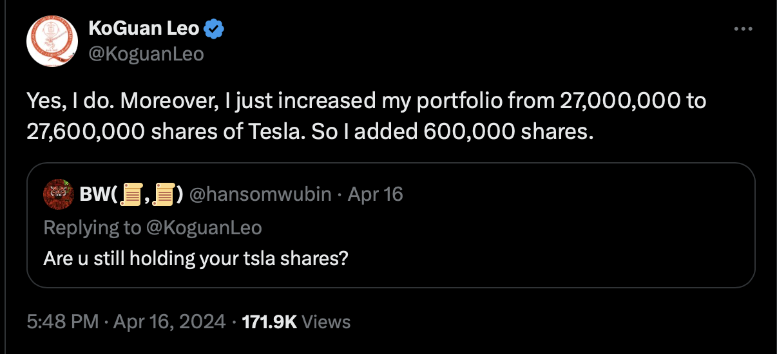Open the KoGuan Leo display name
This screenshot has width=777, height=354.
[x=144, y=28]
